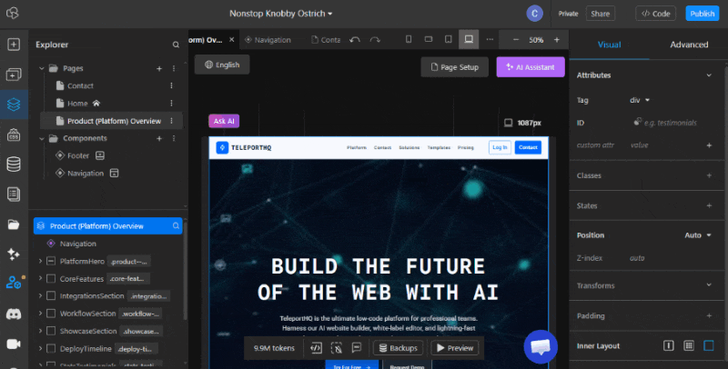Click the Publish button
Viewport: 728px width, 369px height.
(x=702, y=14)
